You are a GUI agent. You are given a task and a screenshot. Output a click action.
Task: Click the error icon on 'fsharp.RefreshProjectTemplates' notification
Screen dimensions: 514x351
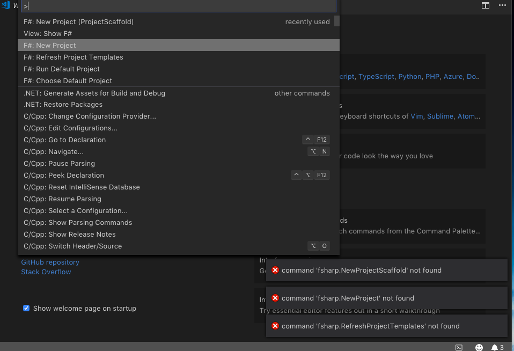[275, 326]
